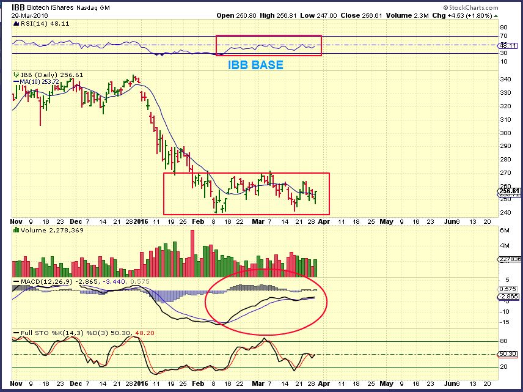Click the 6M label on volume axis
Viewport: 523px width, 392px height.
tap(505, 231)
